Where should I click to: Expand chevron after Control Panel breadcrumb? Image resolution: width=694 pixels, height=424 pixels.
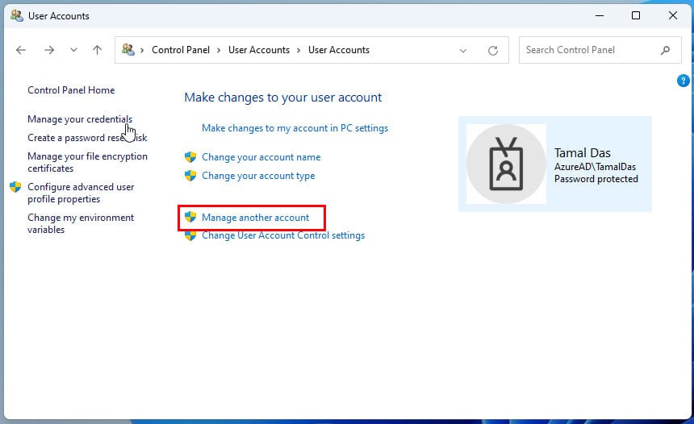click(x=219, y=51)
